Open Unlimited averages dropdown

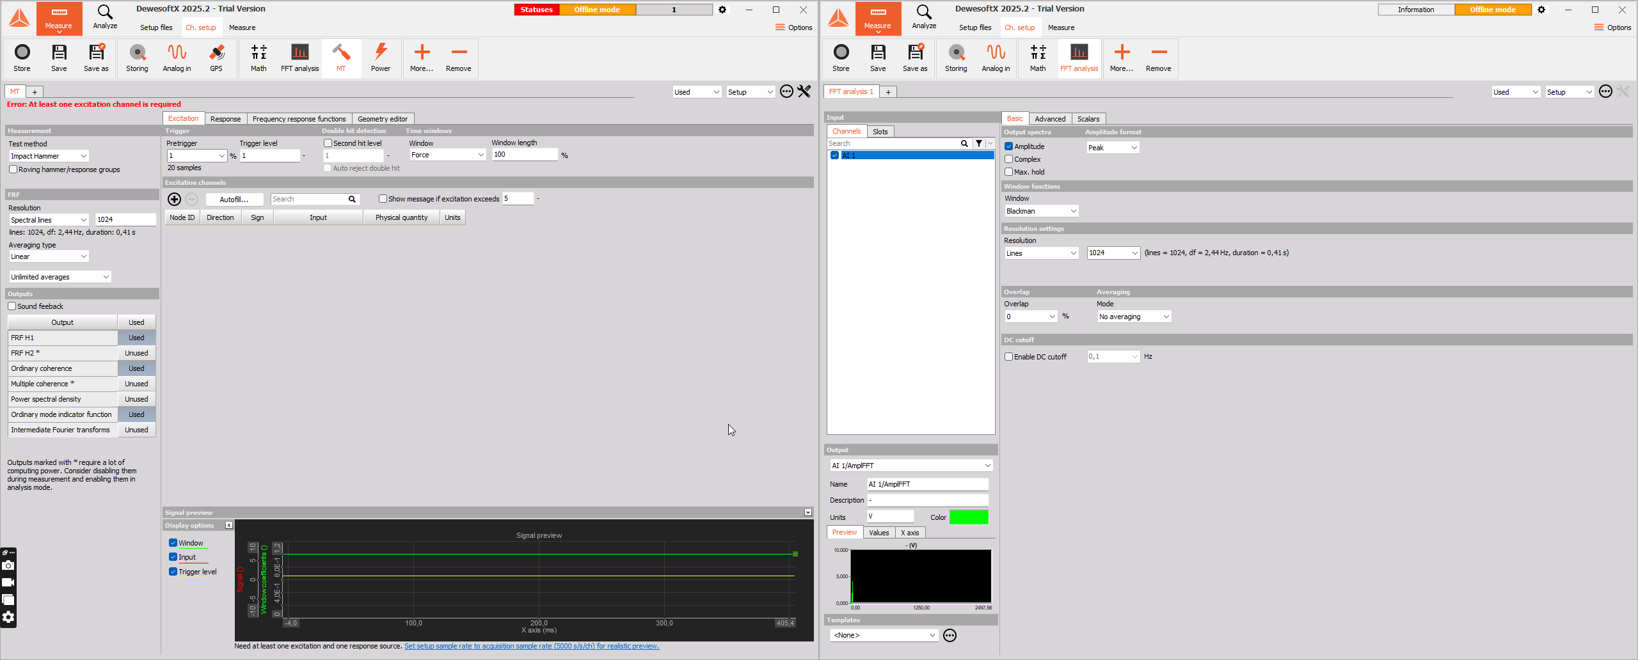click(60, 277)
